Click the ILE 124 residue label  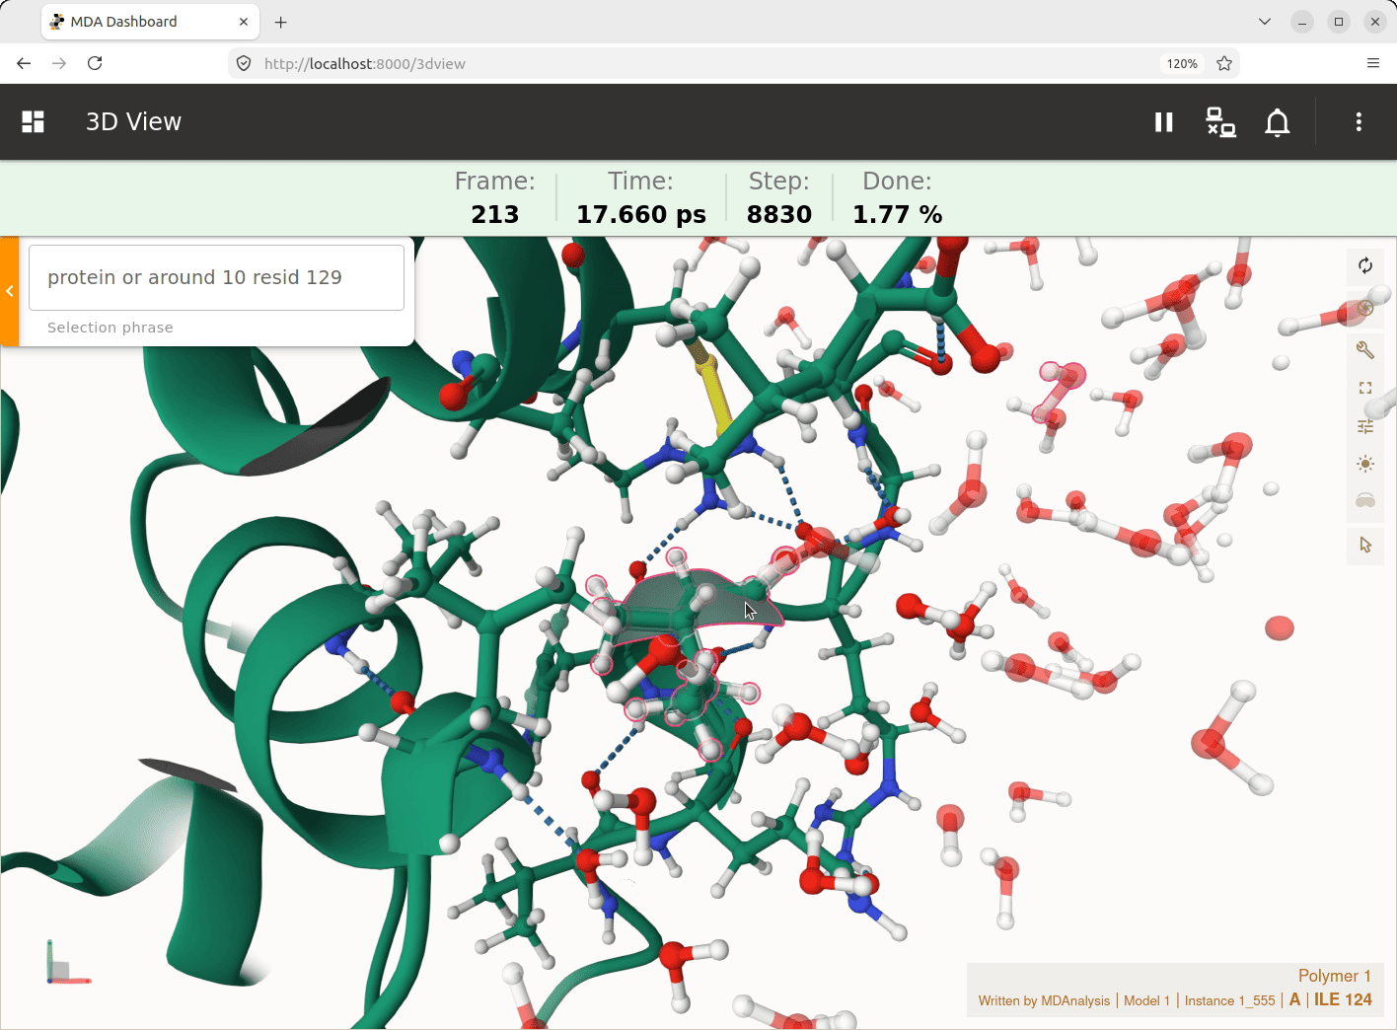[1343, 999]
